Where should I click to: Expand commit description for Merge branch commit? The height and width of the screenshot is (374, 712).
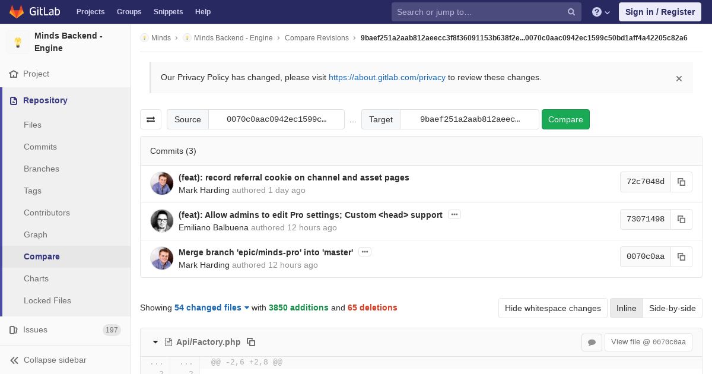(x=365, y=252)
